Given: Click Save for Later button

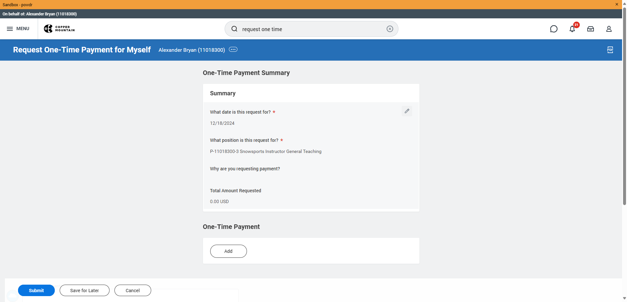Looking at the screenshot, I should point(85,290).
